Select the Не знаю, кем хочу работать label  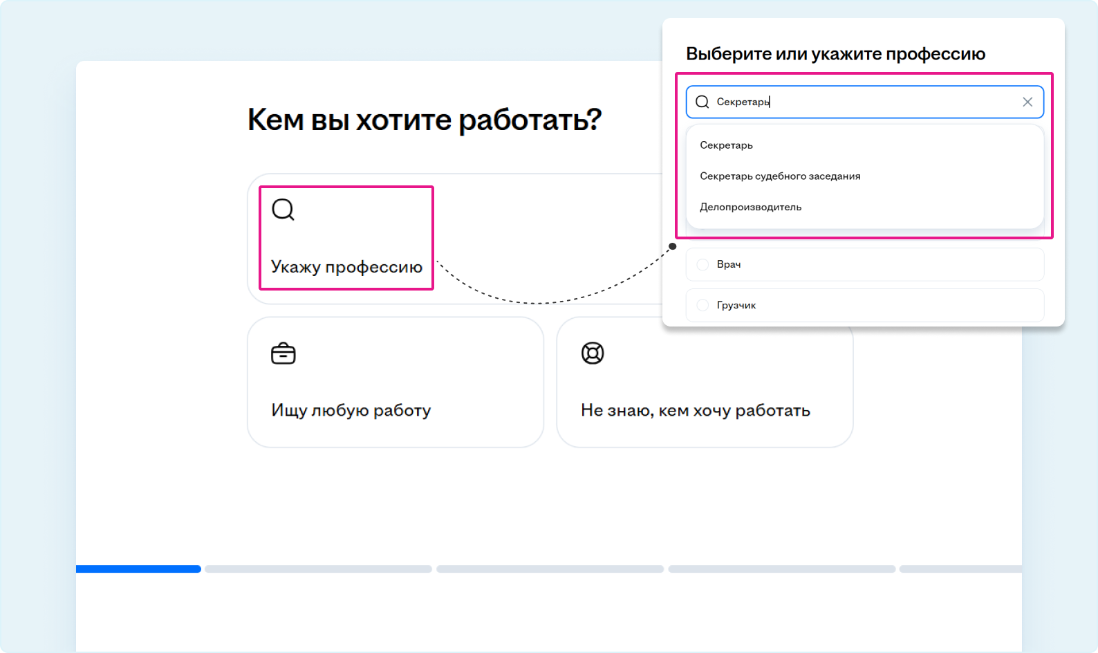click(x=695, y=410)
